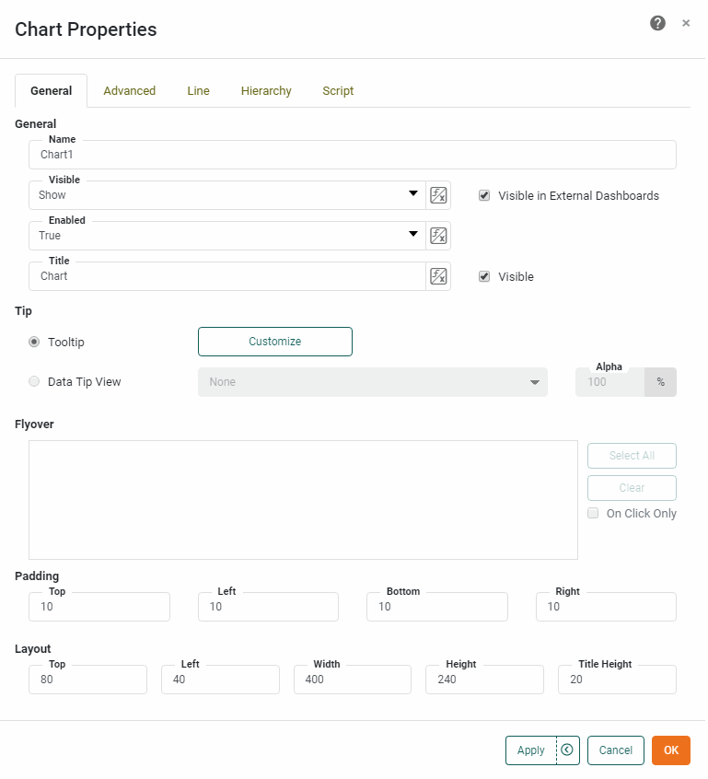Image resolution: width=708 pixels, height=779 pixels.
Task: Open the help question mark icon
Action: click(x=657, y=23)
